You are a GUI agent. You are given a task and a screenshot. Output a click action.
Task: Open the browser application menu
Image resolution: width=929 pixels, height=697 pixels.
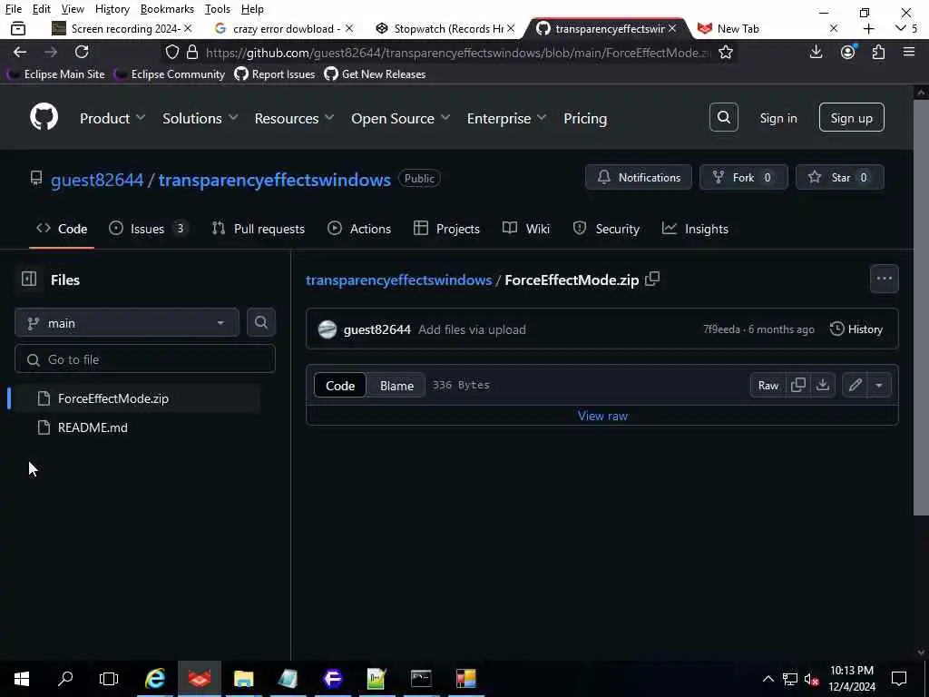coord(909,52)
